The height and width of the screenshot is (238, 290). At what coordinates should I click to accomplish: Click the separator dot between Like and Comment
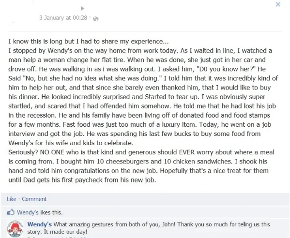pos(19,199)
